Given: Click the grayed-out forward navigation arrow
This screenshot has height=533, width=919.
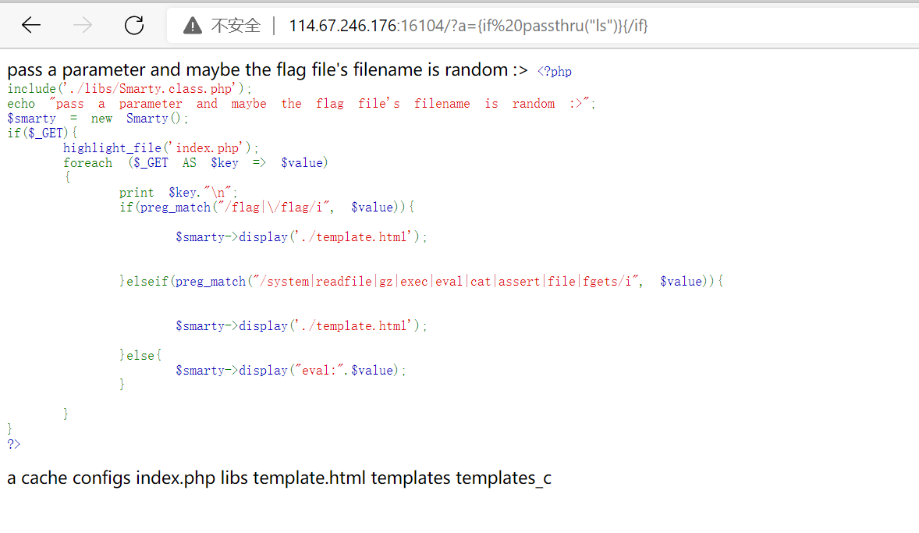Looking at the screenshot, I should (81, 24).
